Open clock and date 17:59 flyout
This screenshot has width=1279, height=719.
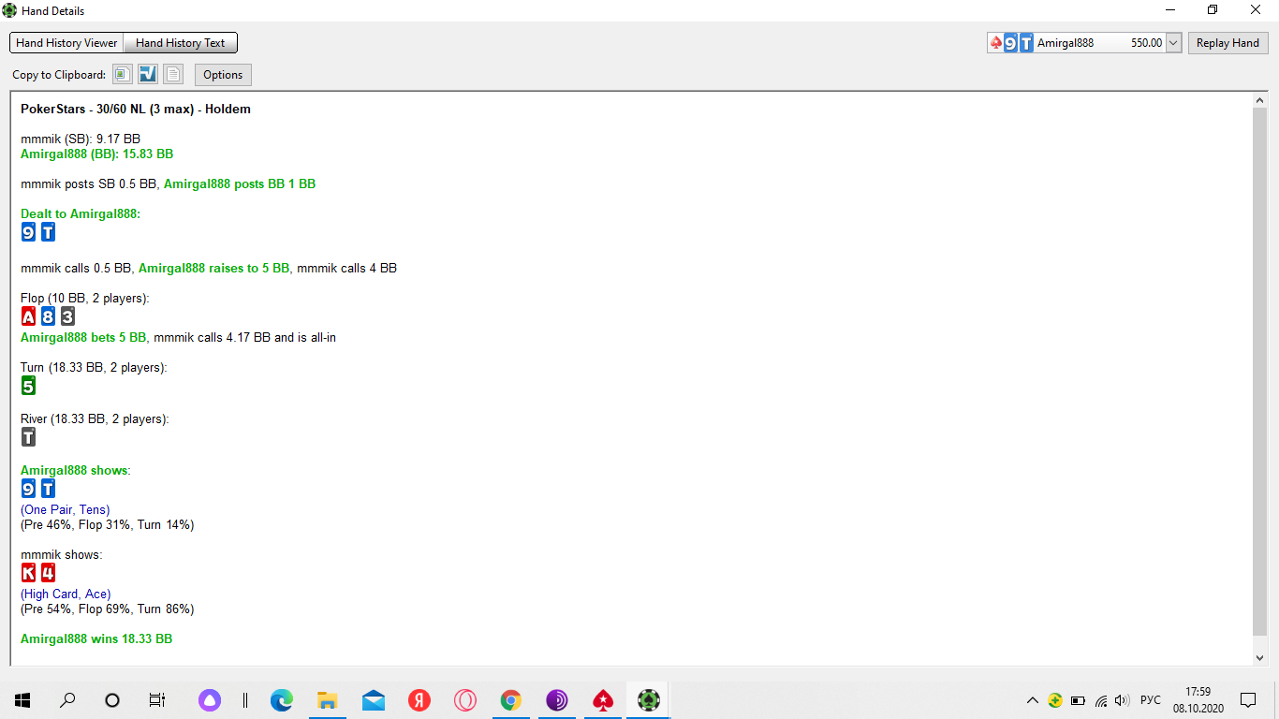pyautogui.click(x=1198, y=700)
